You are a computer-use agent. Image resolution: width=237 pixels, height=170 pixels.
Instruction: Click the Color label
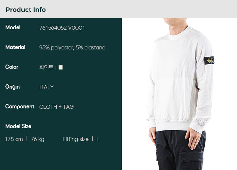point(12,67)
